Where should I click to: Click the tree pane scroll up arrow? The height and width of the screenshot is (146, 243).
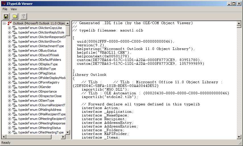point(68,23)
